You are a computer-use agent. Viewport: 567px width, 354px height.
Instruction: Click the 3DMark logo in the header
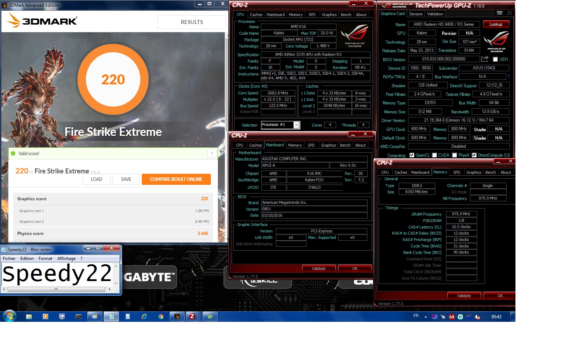[x=42, y=21]
